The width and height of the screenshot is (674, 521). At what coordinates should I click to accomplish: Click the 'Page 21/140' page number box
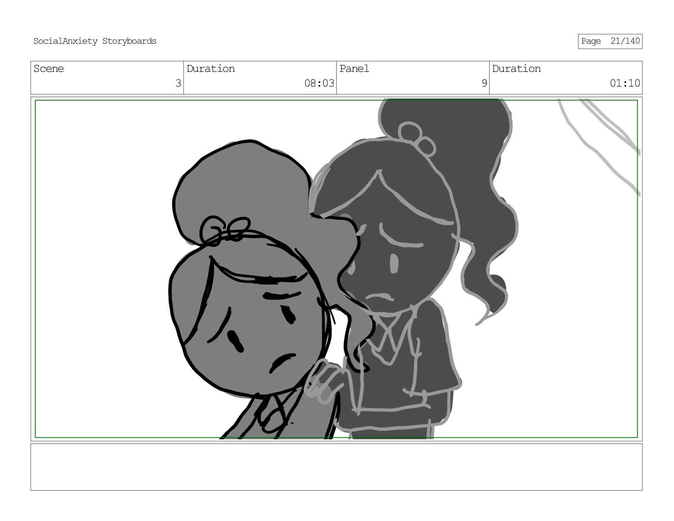(x=610, y=41)
